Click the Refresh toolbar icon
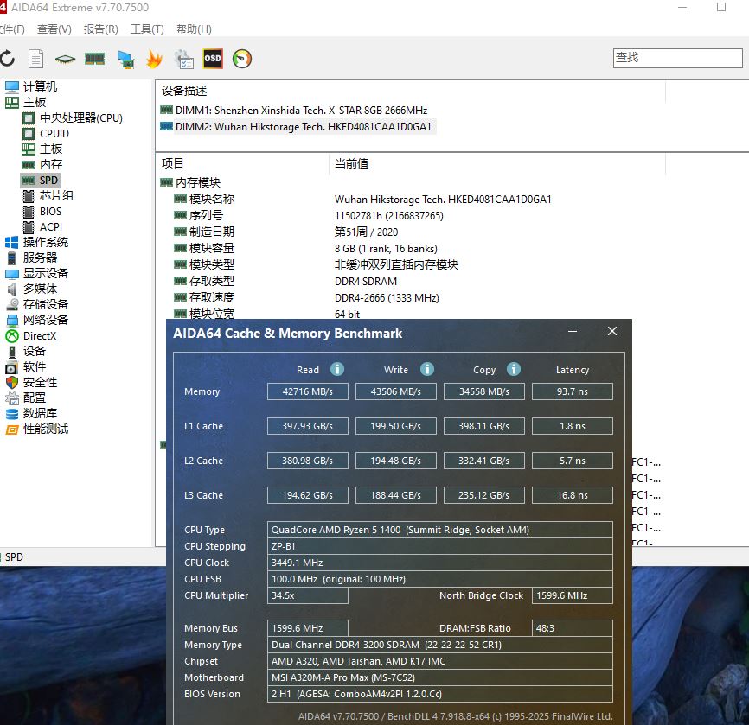 7,59
